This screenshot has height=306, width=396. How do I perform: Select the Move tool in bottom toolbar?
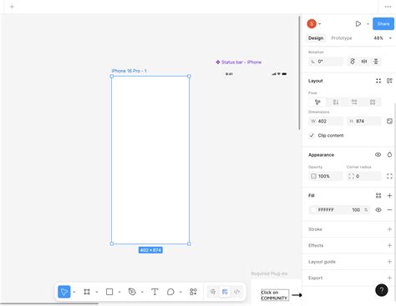64,292
